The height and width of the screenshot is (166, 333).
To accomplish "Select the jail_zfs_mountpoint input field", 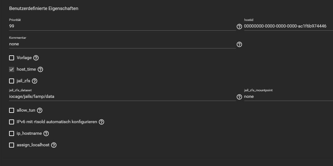I will tap(288, 97).
